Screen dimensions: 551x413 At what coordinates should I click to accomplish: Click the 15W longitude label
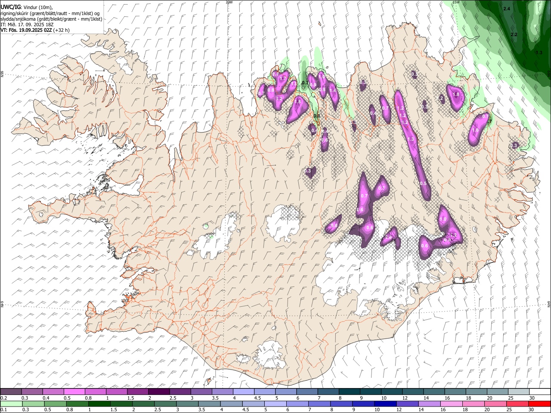point(456,2)
